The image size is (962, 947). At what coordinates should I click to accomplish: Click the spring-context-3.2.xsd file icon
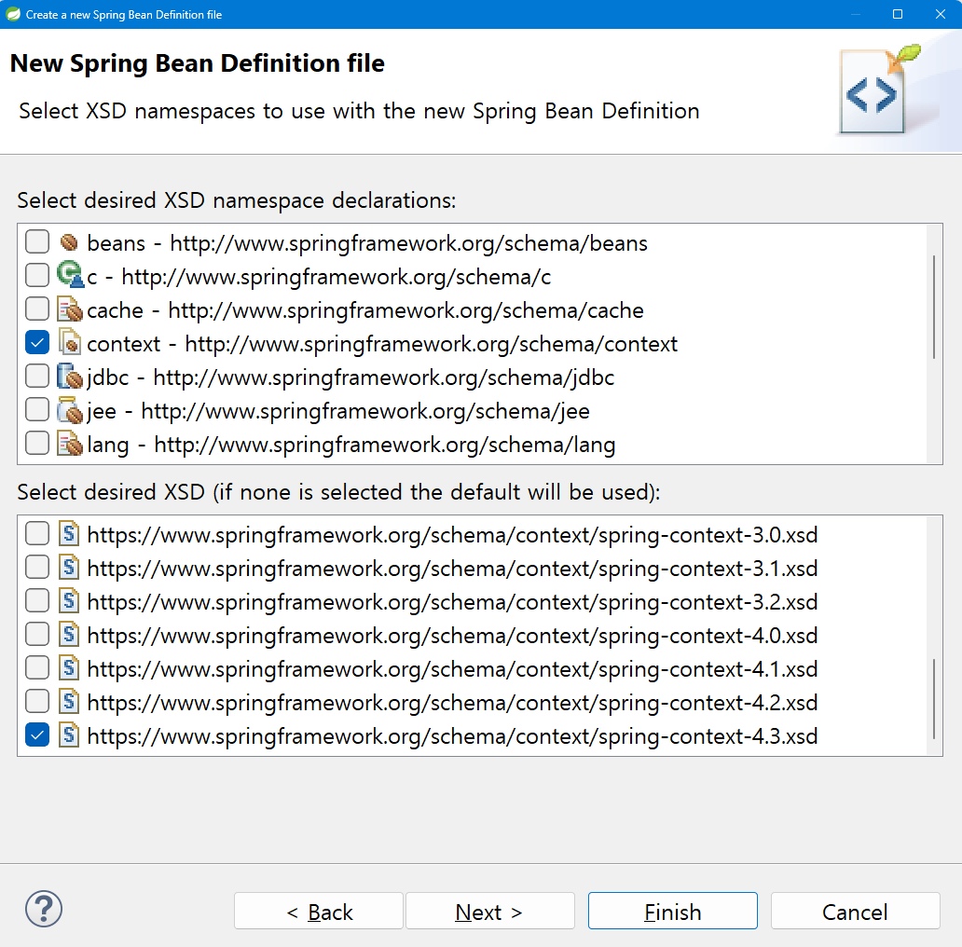tap(69, 601)
